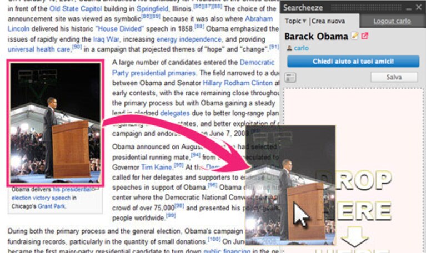Image resolution: width=426 pixels, height=253 pixels.
Task: Click footnote reference [99]
Action: pos(171,215)
